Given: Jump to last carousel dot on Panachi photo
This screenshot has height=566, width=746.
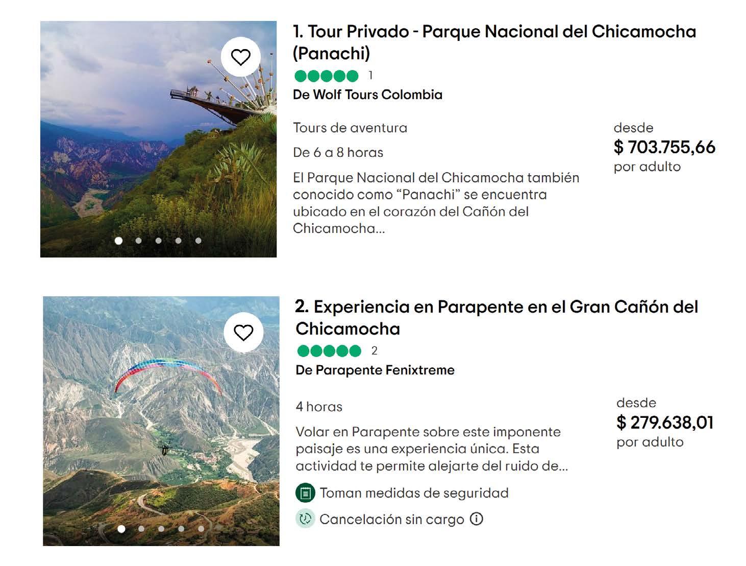Looking at the screenshot, I should pos(198,241).
